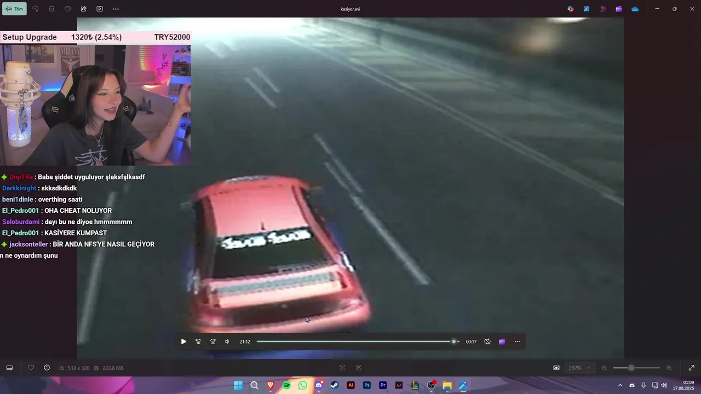
Task: Click the Trim video button
Action: [x=14, y=9]
